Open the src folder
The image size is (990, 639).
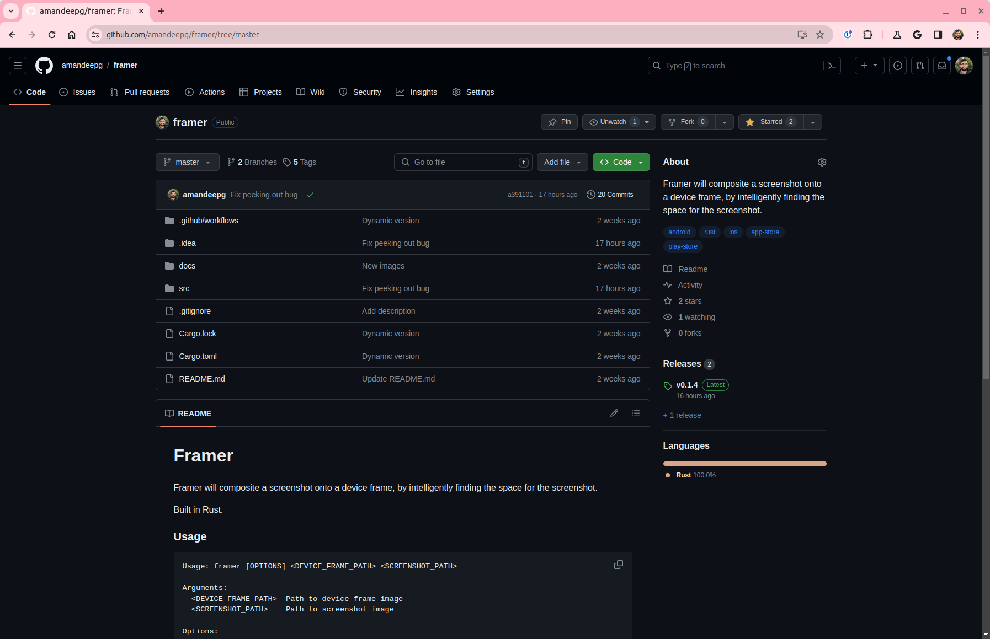pyautogui.click(x=184, y=288)
